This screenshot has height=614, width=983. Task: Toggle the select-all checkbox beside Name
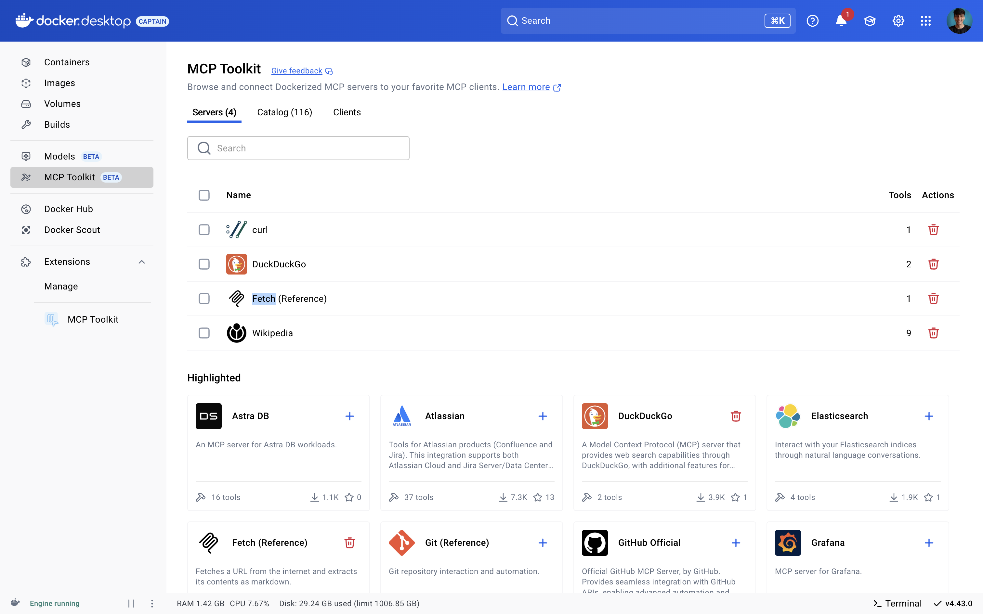pos(204,195)
